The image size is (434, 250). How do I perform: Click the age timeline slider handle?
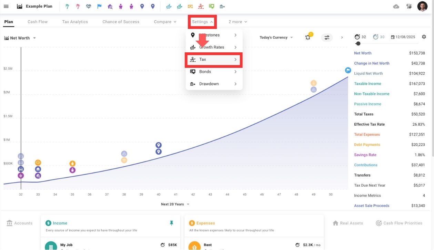pos(358,44)
